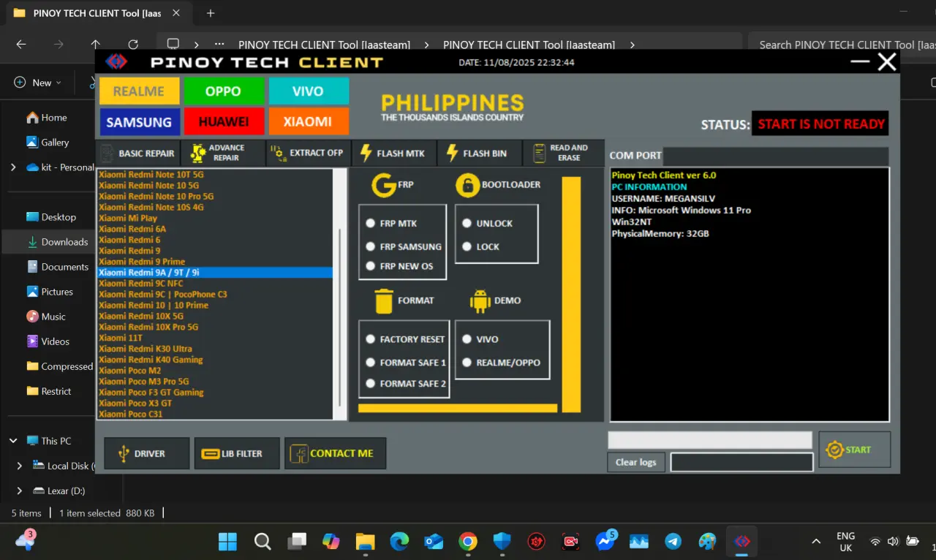
Task: Select the demo VIVO radio option
Action: point(467,339)
